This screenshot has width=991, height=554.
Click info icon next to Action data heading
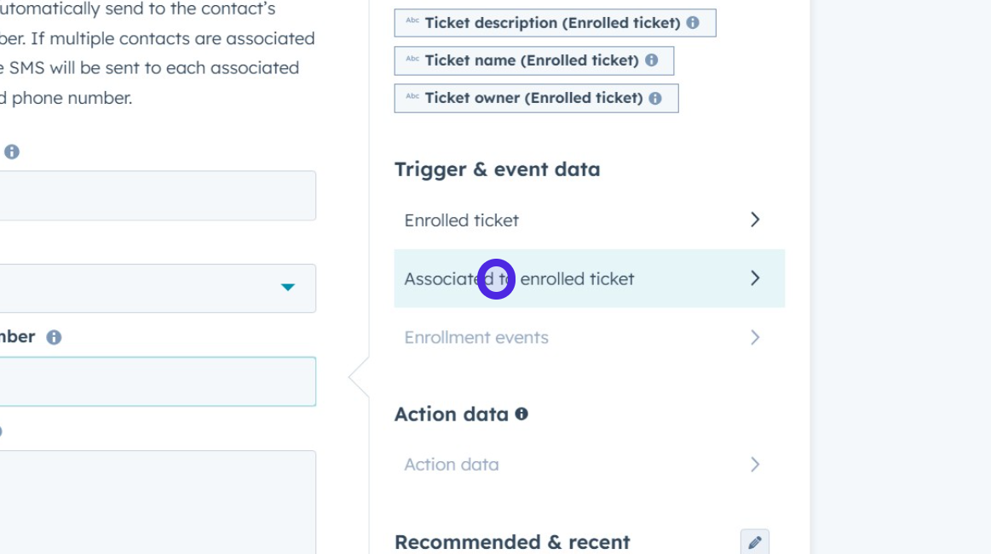pos(521,414)
